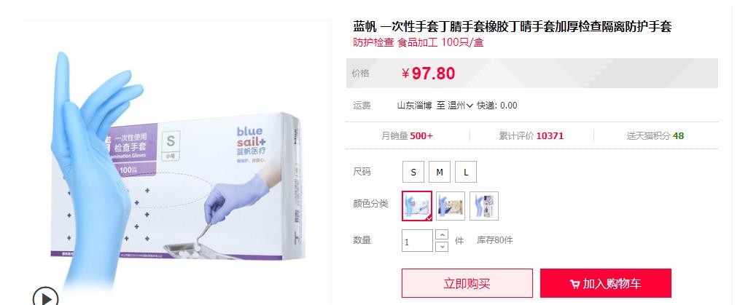740x305 pixels.
Task: Click the shopping cart icon
Action: (575, 285)
